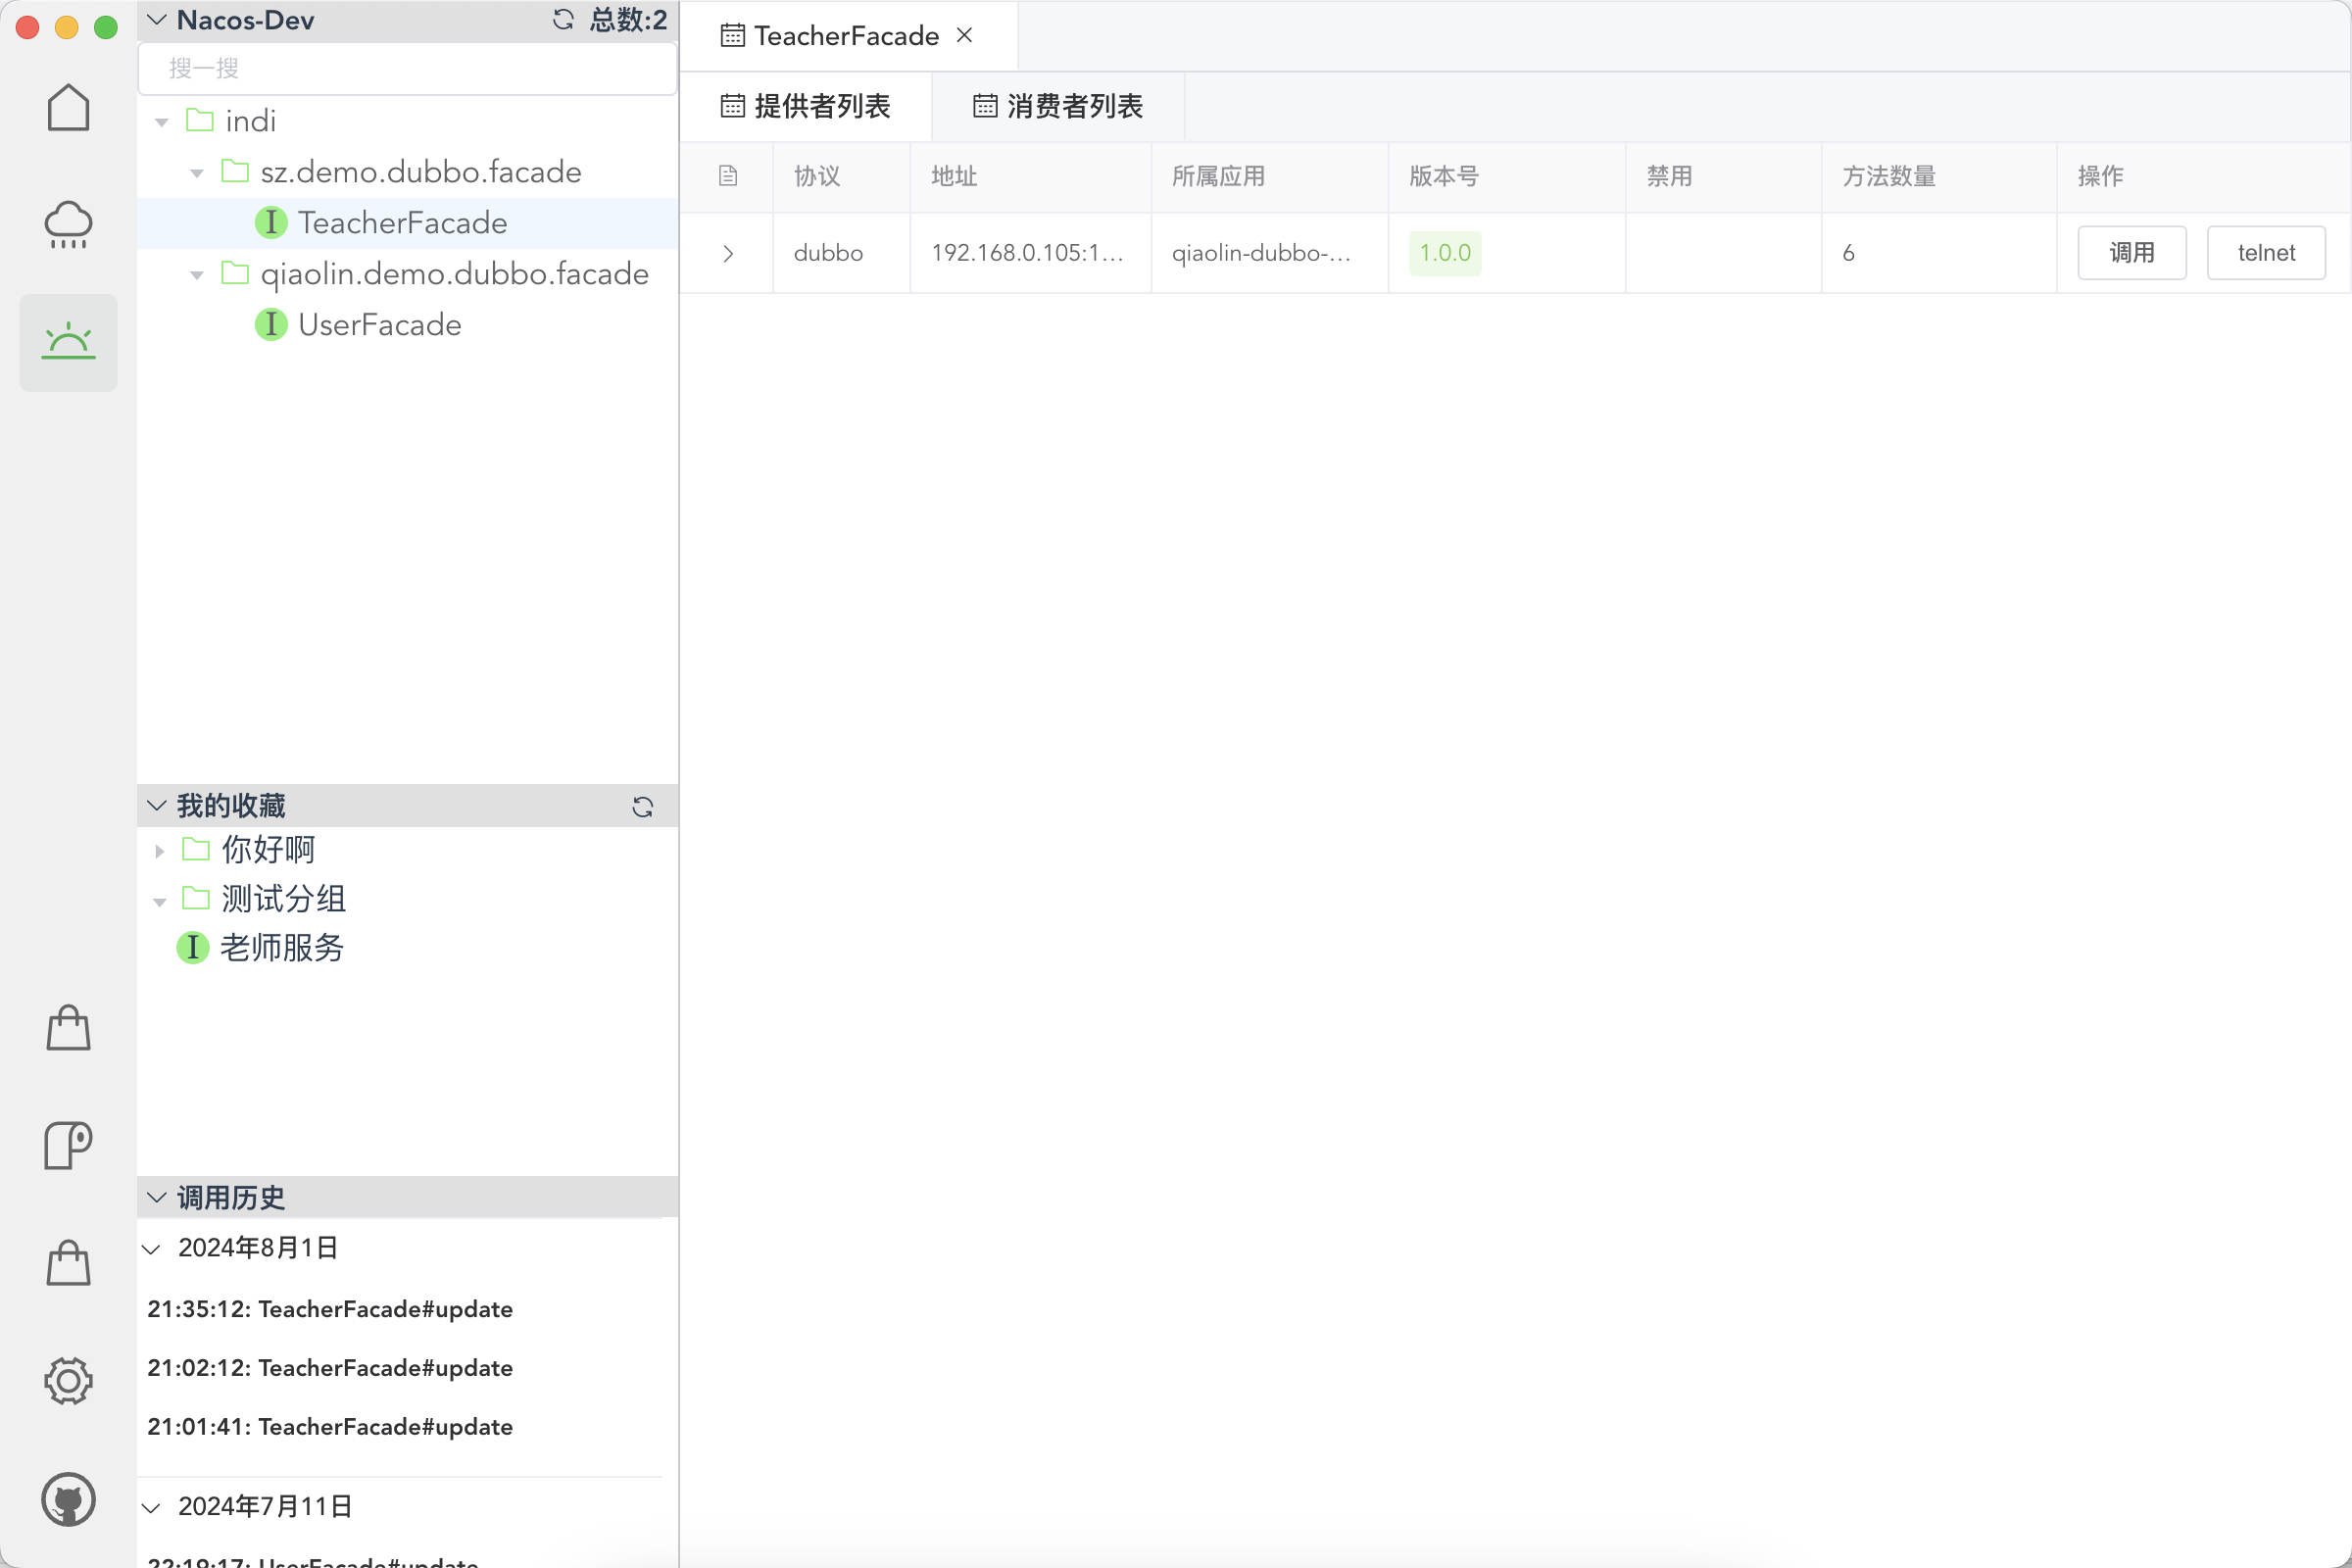Click the home icon in sidebar
Viewport: 2352px width, 1568px height.
click(68, 108)
